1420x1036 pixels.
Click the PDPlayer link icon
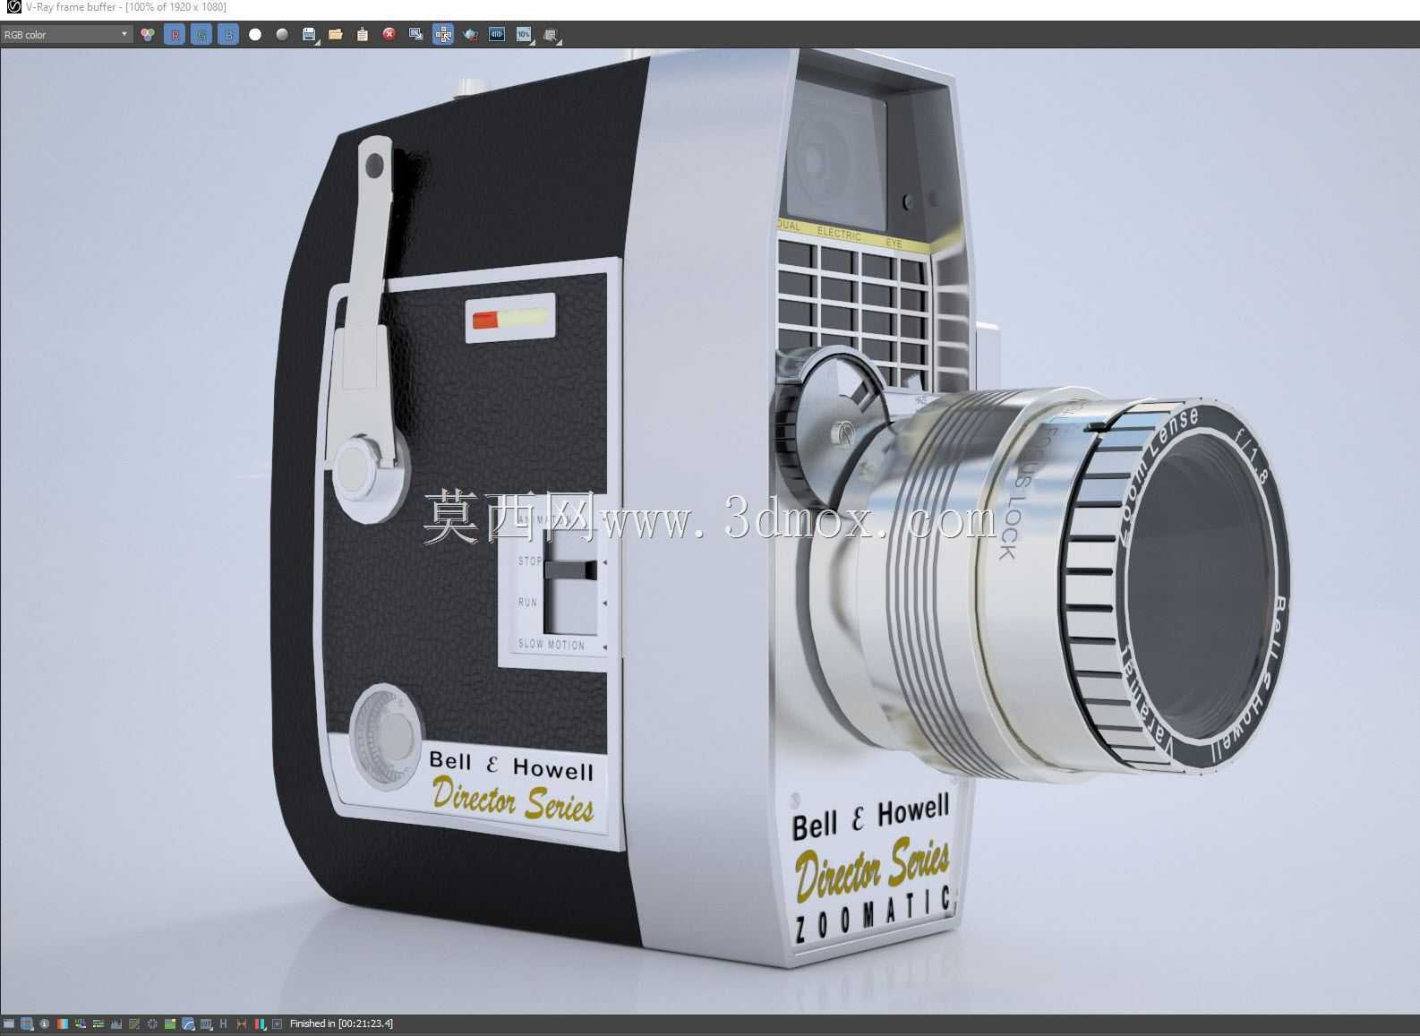(497, 35)
